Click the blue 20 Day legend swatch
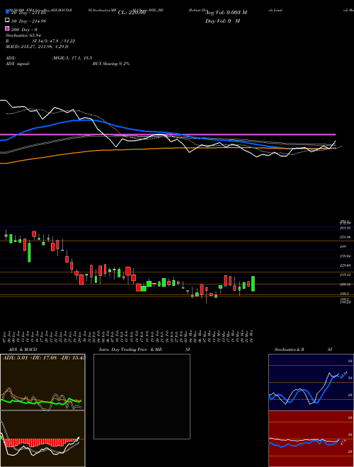 (7, 12)
